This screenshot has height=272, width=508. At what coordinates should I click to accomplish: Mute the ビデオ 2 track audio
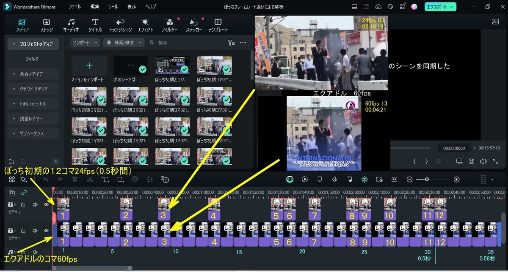(35, 205)
